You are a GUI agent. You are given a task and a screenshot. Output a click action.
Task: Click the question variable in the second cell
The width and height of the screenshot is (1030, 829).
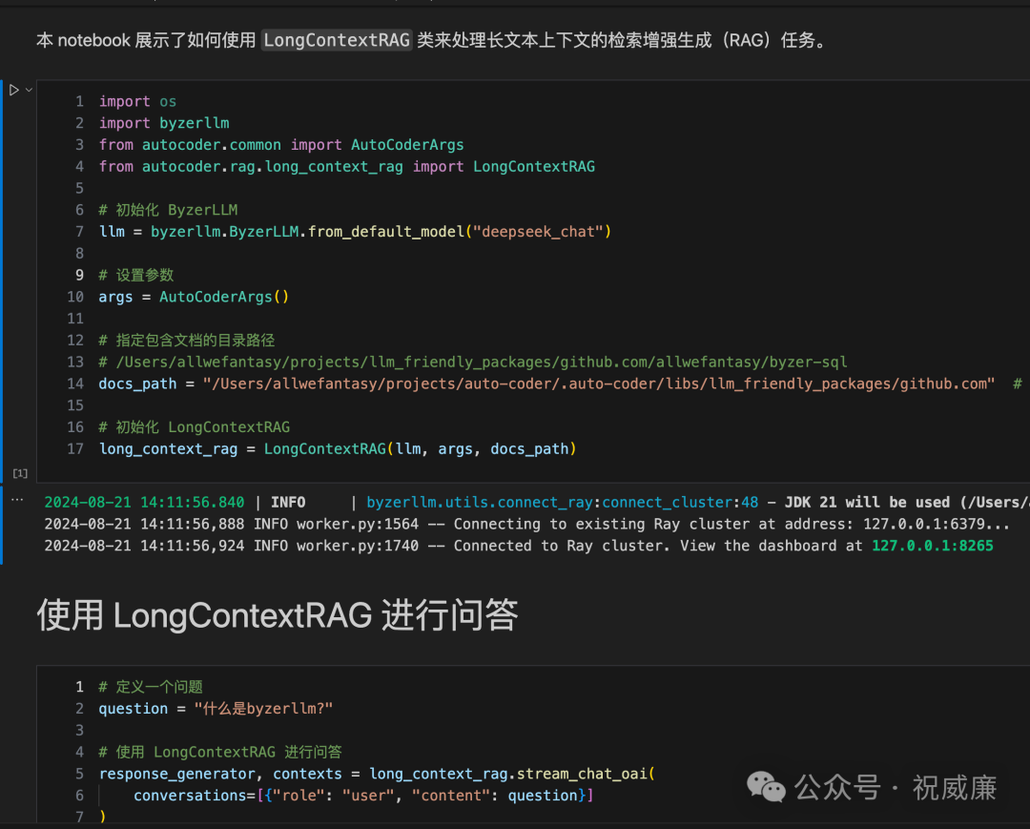(x=133, y=708)
